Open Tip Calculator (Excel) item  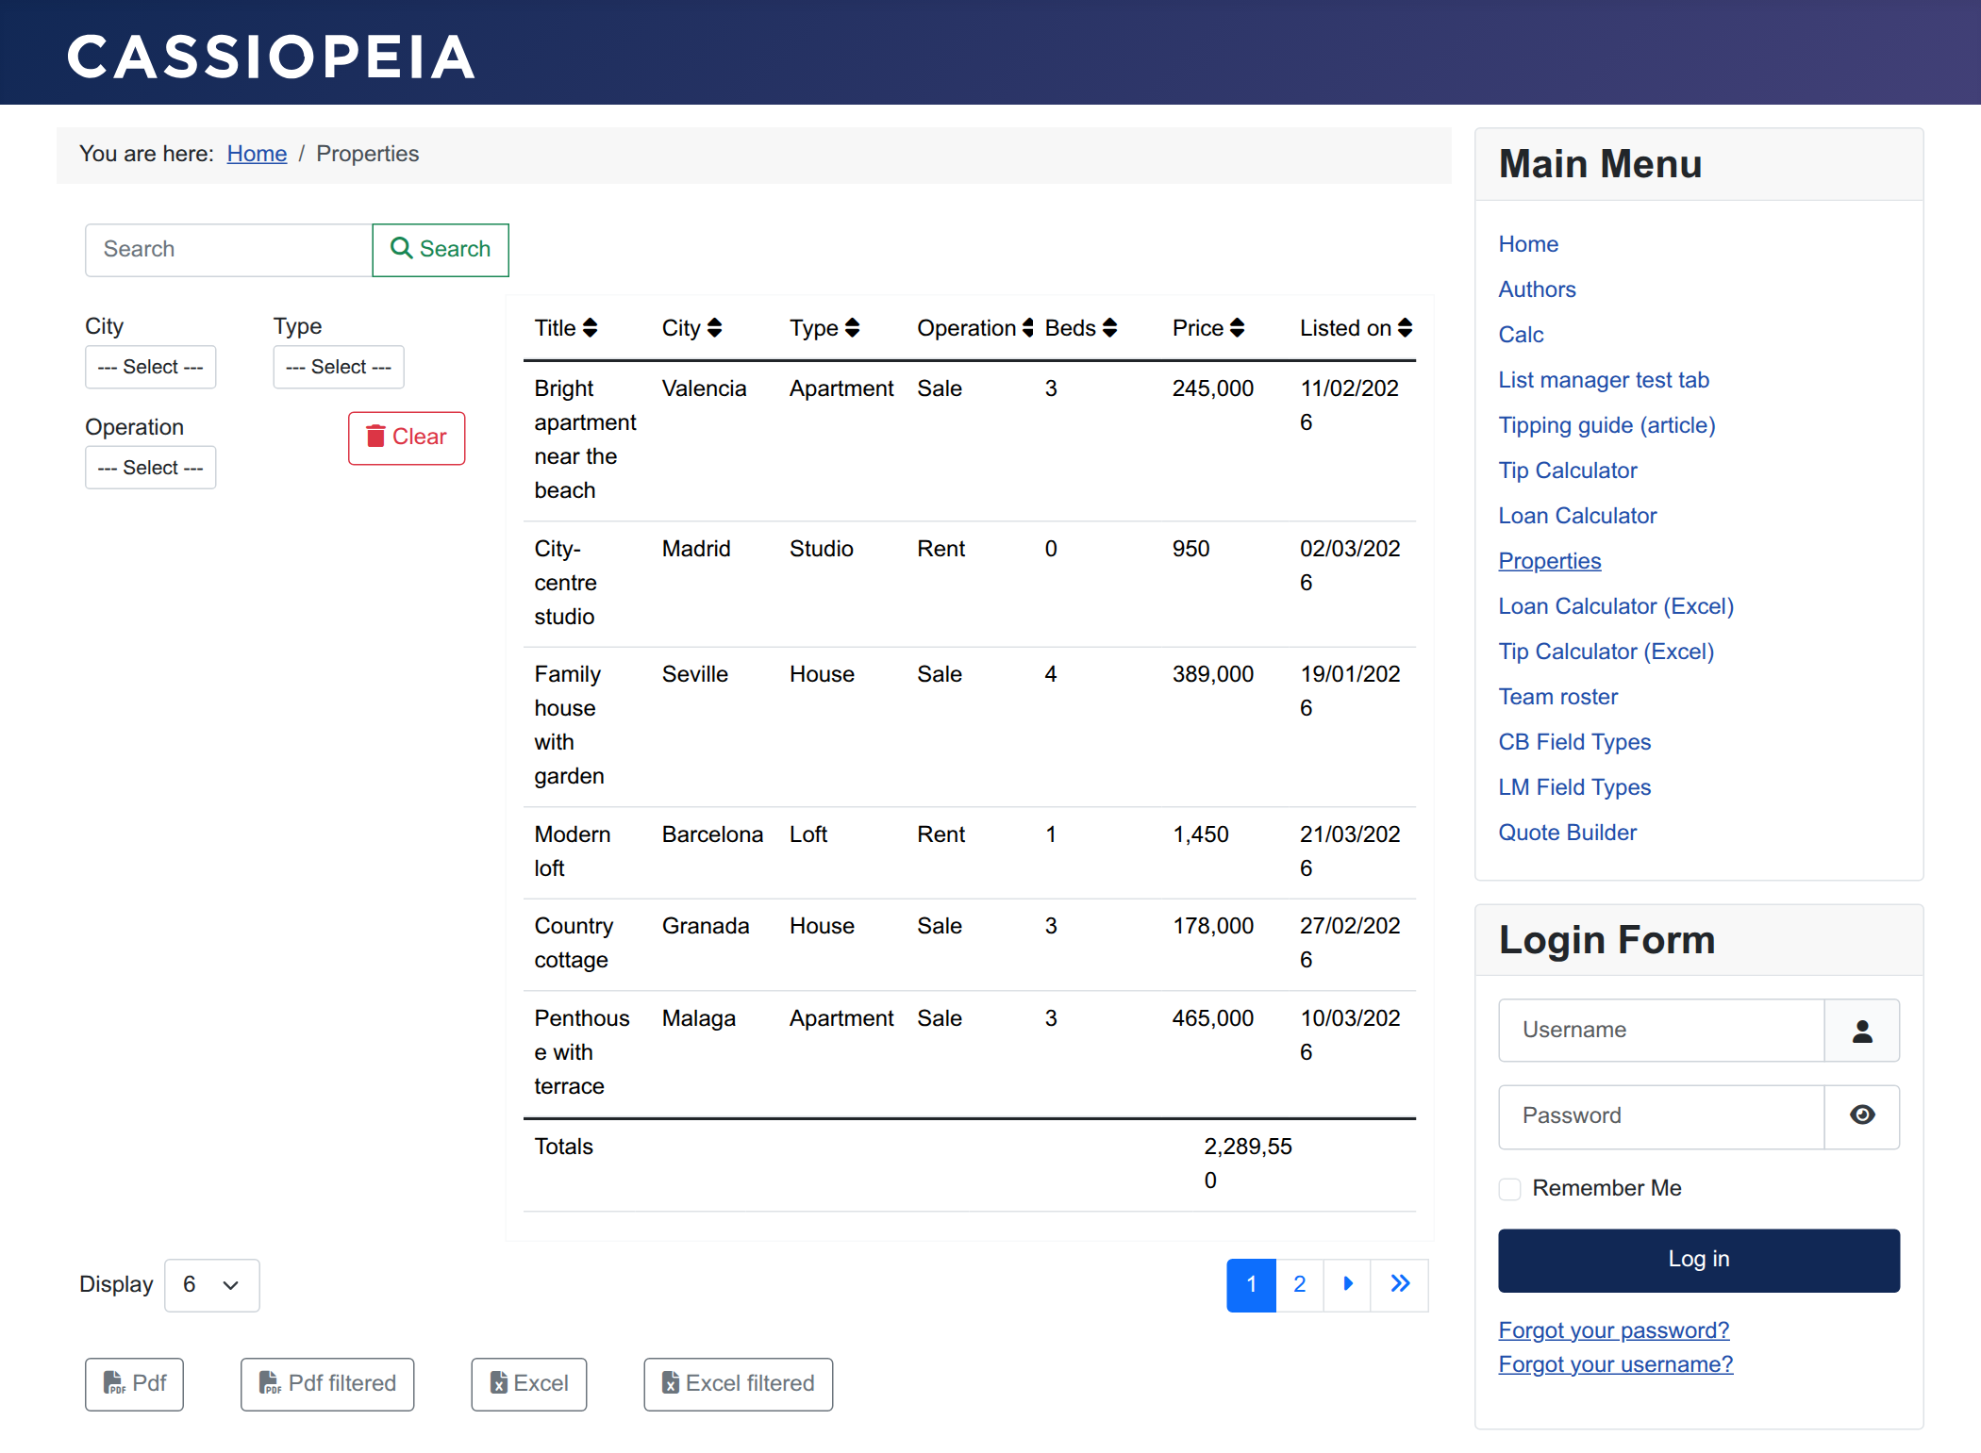(x=1606, y=652)
